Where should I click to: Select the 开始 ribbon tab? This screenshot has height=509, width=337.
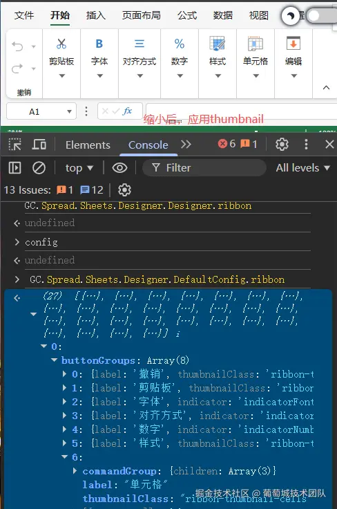click(x=60, y=15)
